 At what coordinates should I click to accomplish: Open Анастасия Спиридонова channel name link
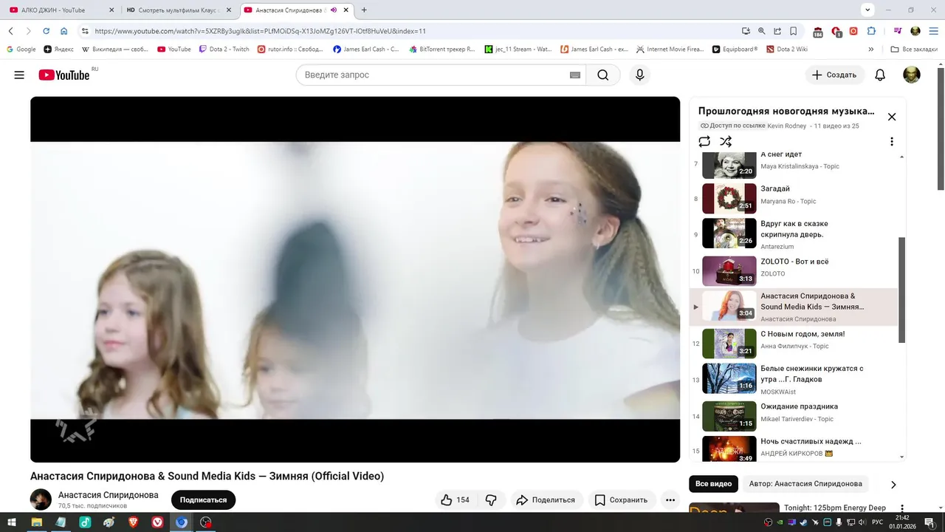point(109,495)
